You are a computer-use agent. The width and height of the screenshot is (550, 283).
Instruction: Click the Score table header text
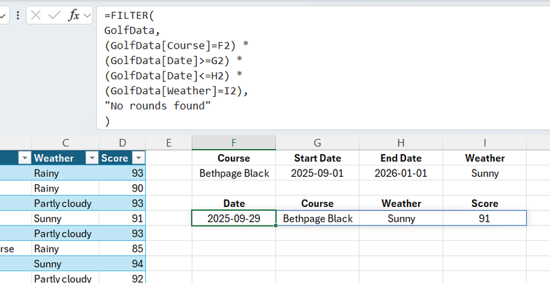(x=115, y=158)
